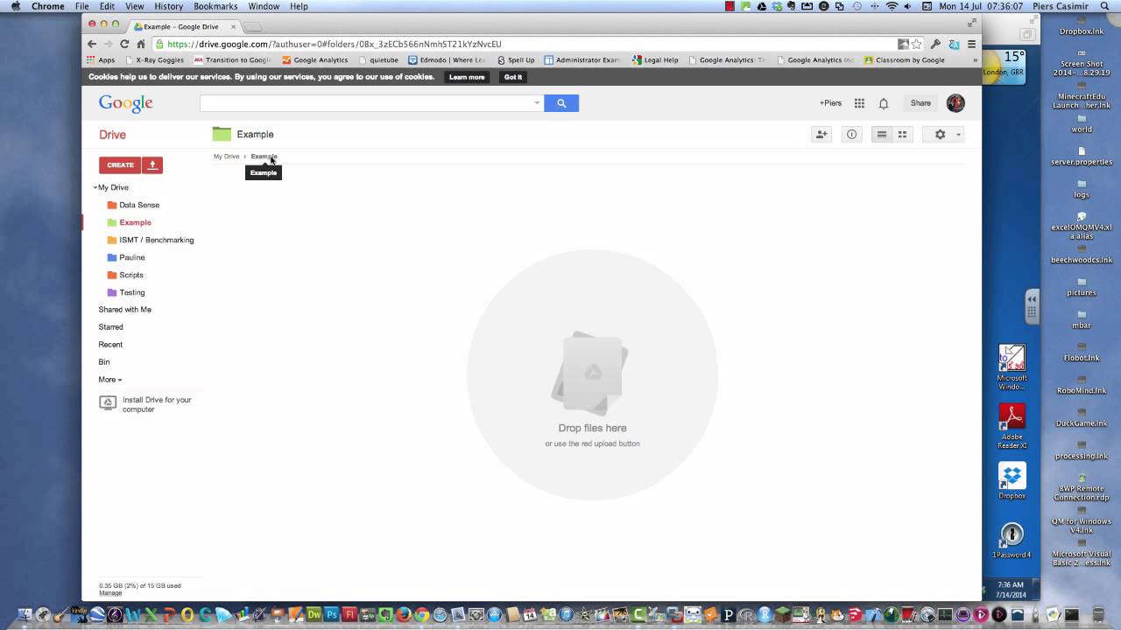Open the Legal Help bookmark
The height and width of the screenshot is (630, 1121).
655,60
